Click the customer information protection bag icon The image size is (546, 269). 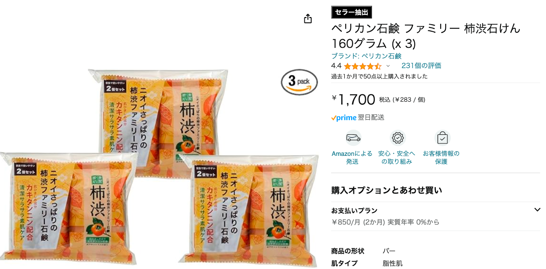pos(442,138)
